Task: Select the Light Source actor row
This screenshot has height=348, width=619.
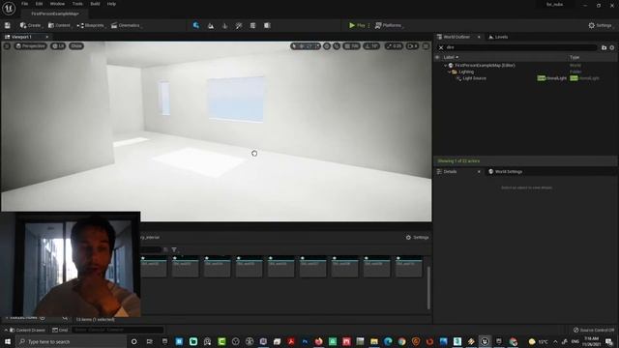Action: point(526,78)
